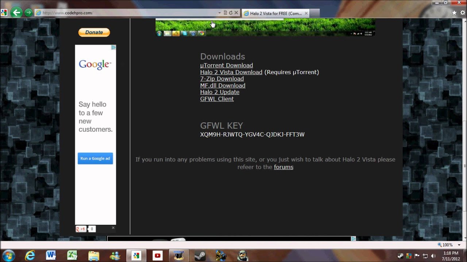Open the Windows Start menu orb
The width and height of the screenshot is (467, 262).
[8, 255]
